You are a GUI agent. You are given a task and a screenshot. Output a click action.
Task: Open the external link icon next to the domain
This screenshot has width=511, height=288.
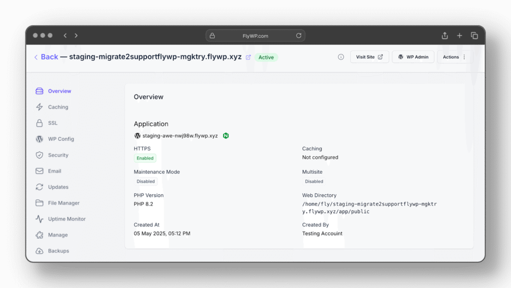click(249, 57)
